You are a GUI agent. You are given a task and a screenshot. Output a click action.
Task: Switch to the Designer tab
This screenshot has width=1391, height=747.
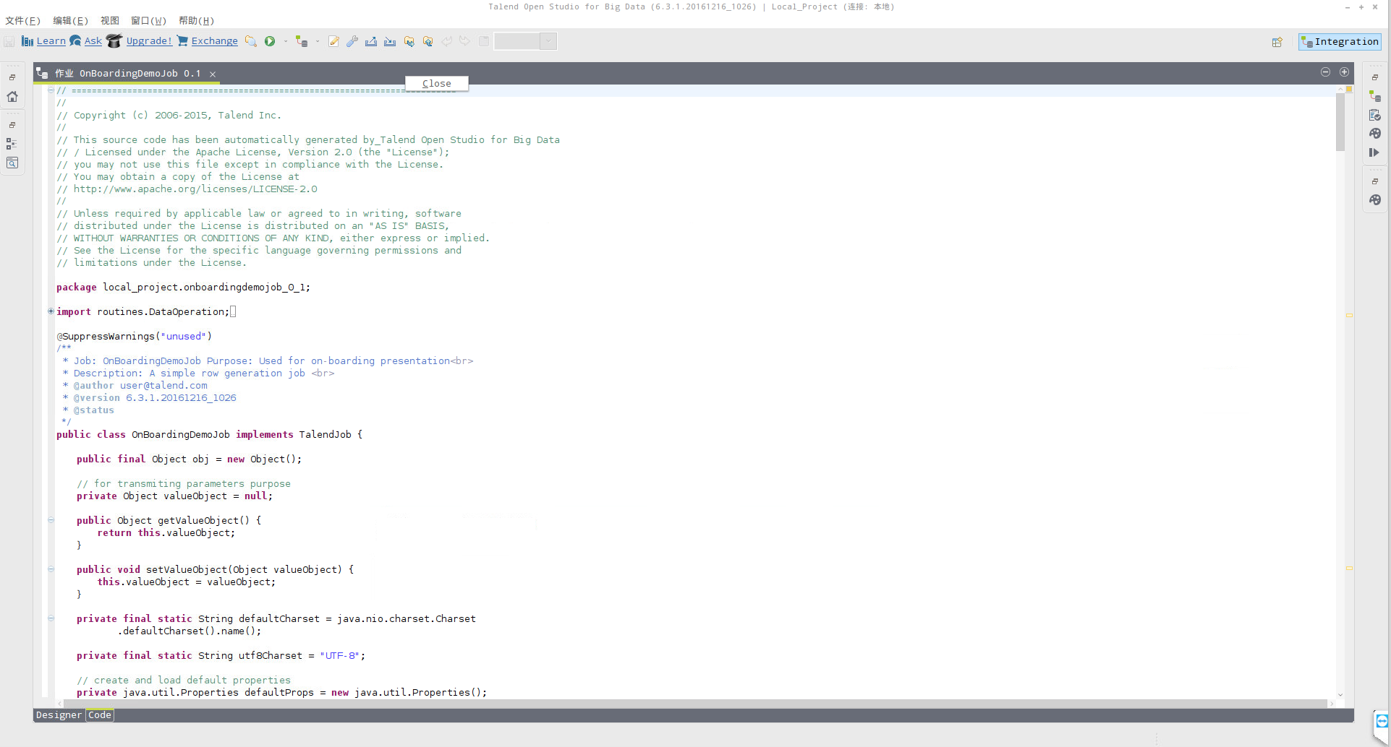[x=59, y=714]
